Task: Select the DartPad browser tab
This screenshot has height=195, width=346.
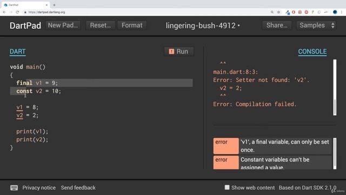Action: pos(25,5)
